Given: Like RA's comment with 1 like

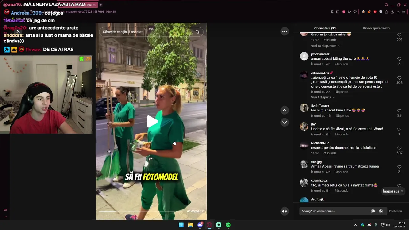Looking at the screenshot, I should pos(399,129).
